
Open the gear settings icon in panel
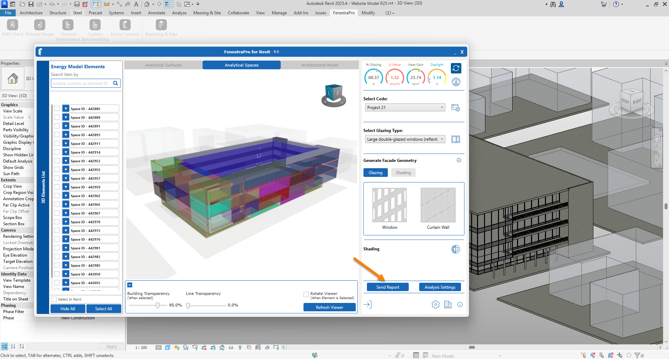pos(435,305)
